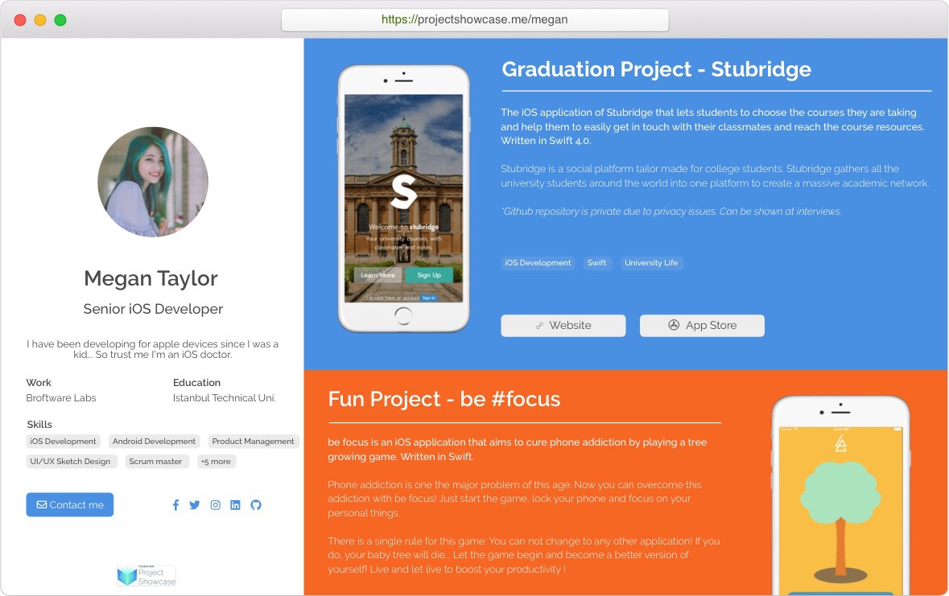Click the red window close button

coord(20,20)
